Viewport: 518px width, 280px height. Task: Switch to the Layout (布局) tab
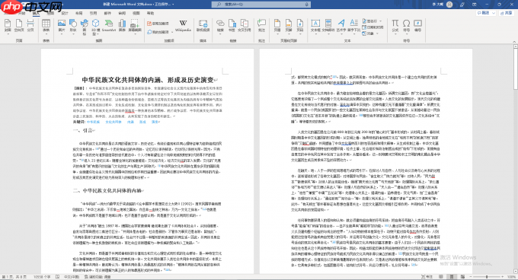click(x=79, y=13)
